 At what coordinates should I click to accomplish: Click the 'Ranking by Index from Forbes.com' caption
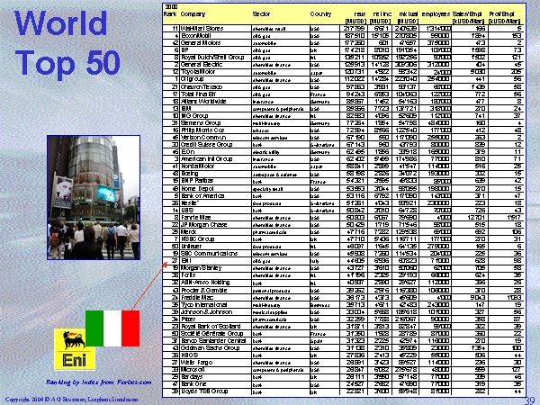coord(98,382)
